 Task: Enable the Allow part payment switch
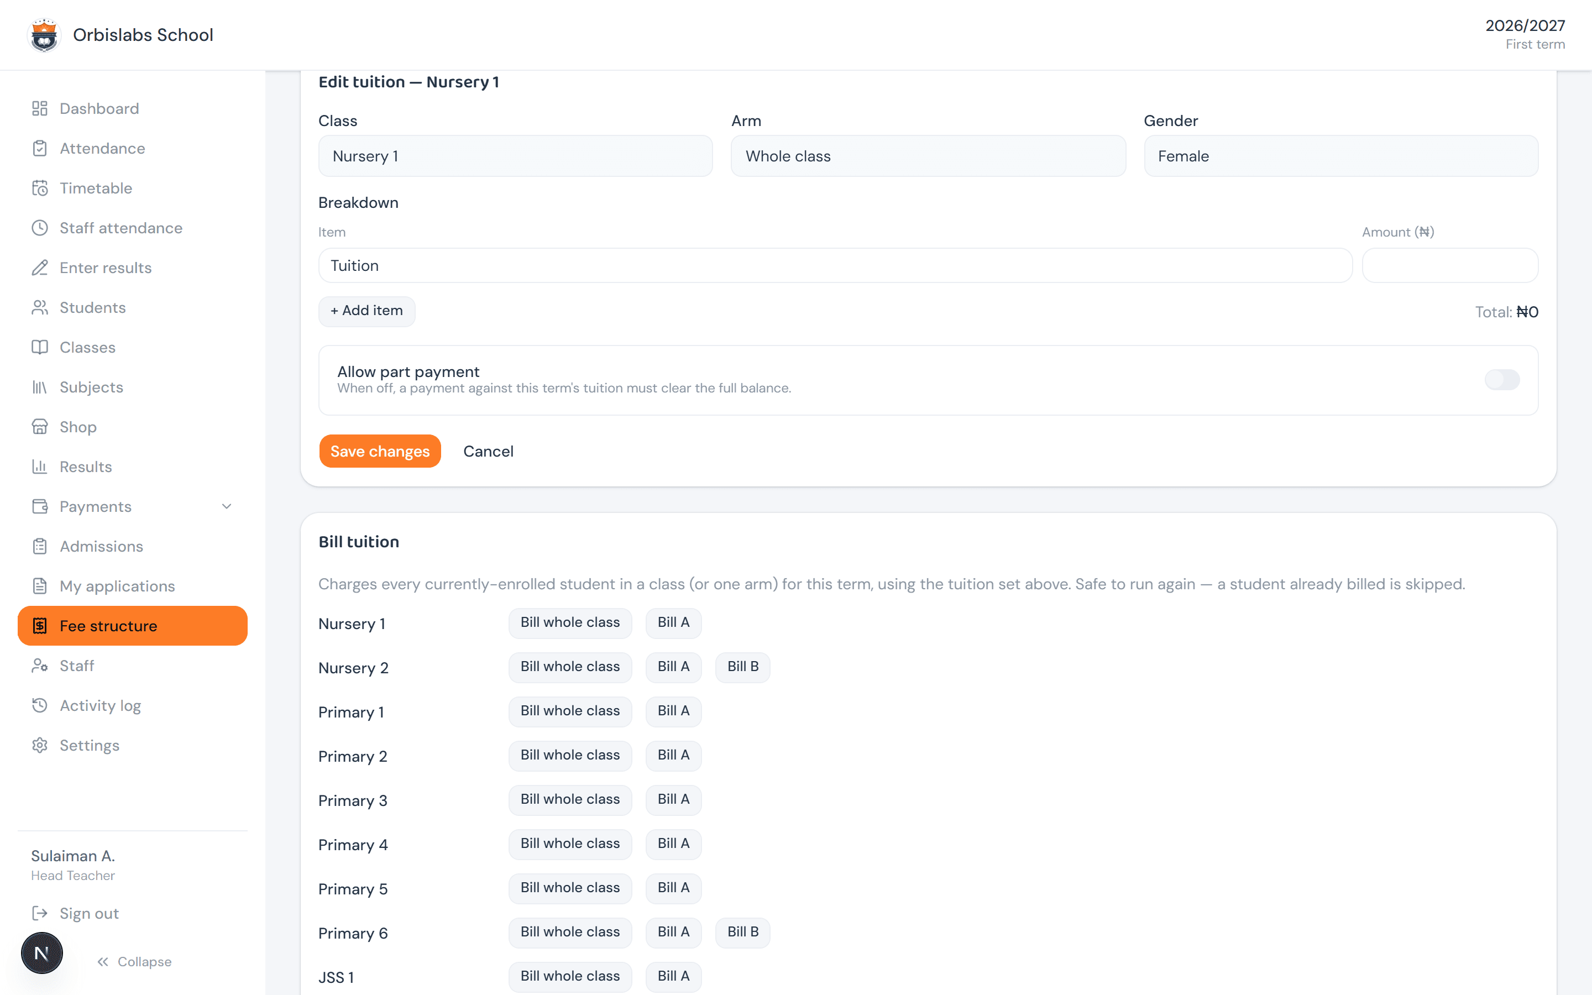[x=1502, y=380]
